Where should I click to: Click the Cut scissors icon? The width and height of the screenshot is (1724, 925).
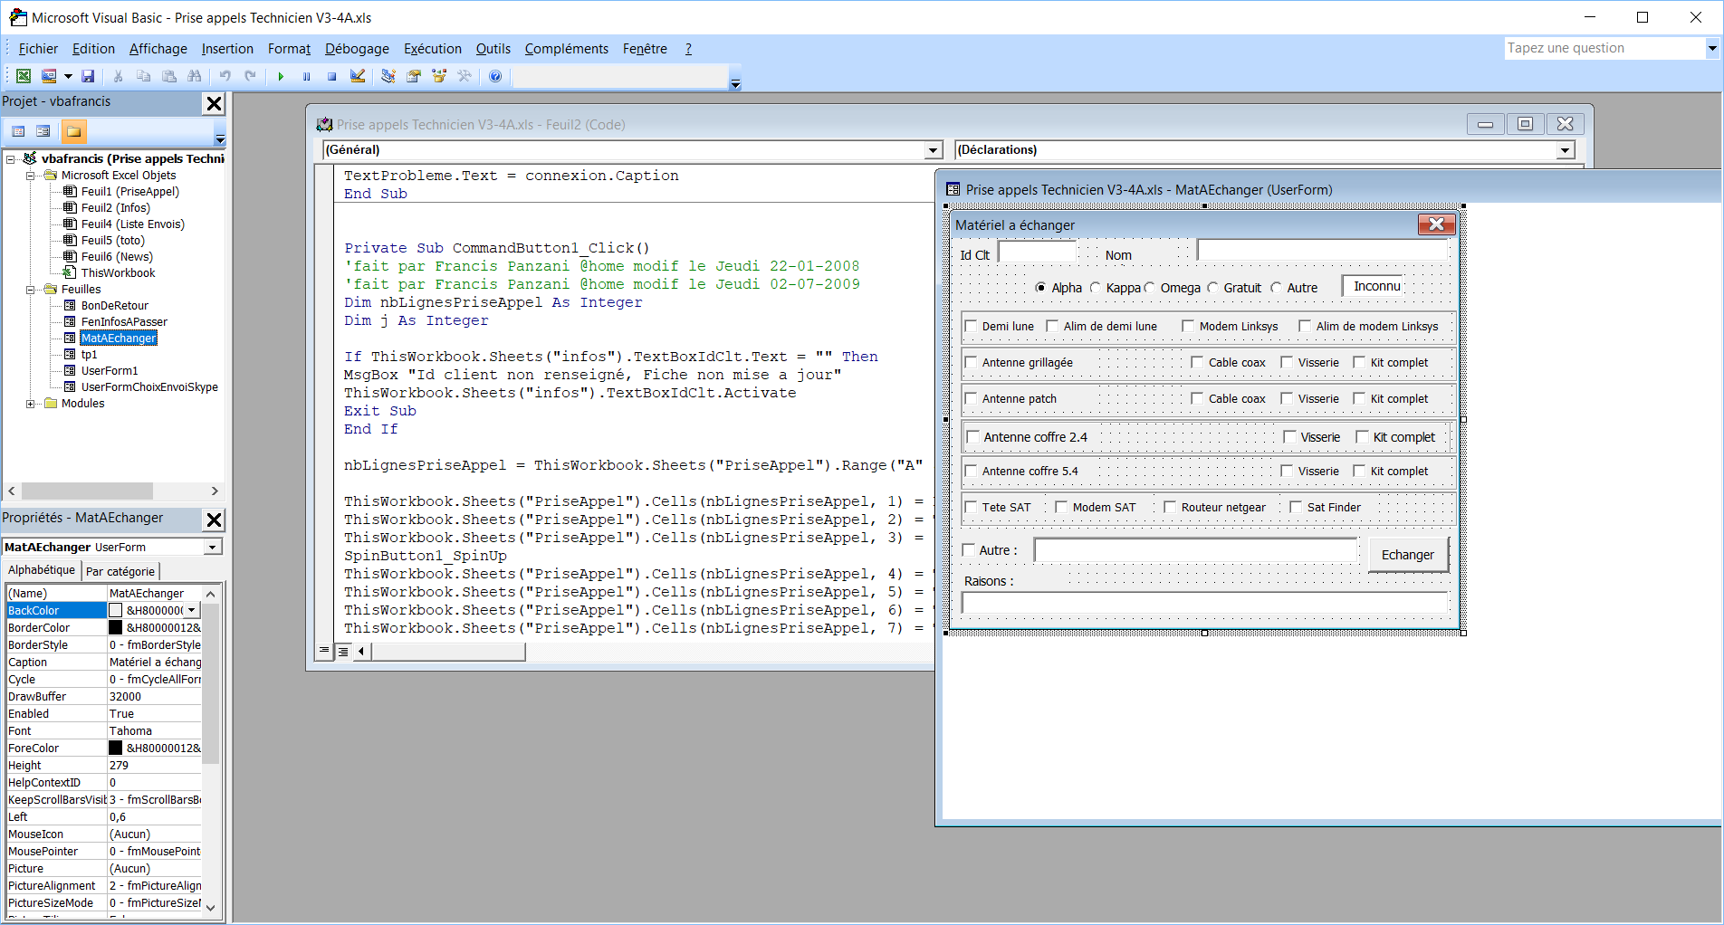coord(118,76)
